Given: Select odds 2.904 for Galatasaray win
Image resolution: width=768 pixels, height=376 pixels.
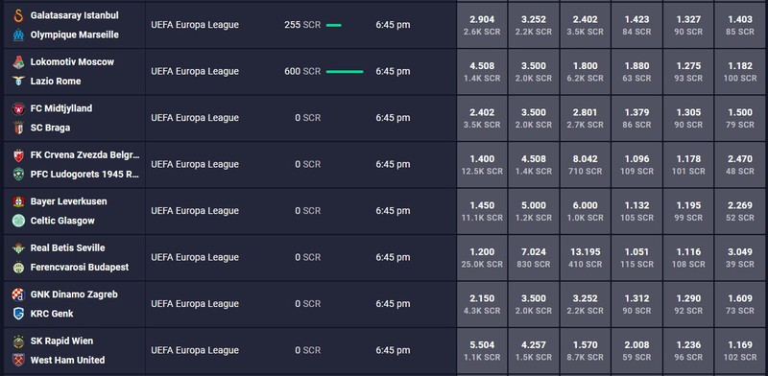Looking at the screenshot, I should tap(482, 25).
